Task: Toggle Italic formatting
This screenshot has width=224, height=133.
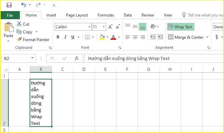Action: [65, 37]
